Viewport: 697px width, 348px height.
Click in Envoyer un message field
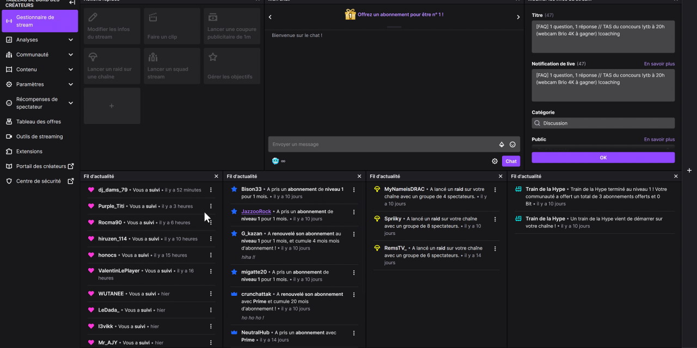(381, 145)
